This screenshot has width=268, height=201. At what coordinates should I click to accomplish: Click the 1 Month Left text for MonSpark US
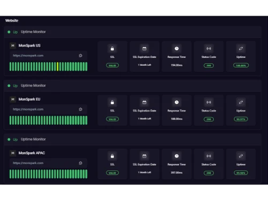145,65
